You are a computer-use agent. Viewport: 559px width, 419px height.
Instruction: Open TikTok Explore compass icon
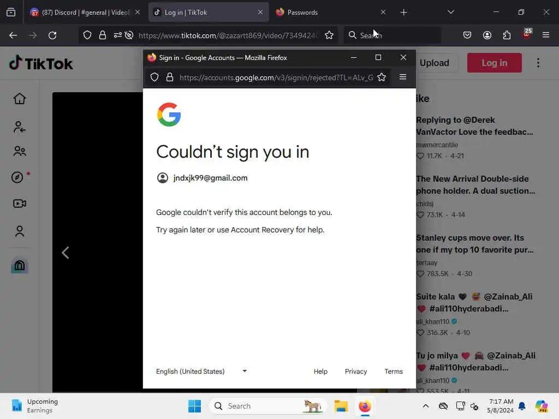17,177
